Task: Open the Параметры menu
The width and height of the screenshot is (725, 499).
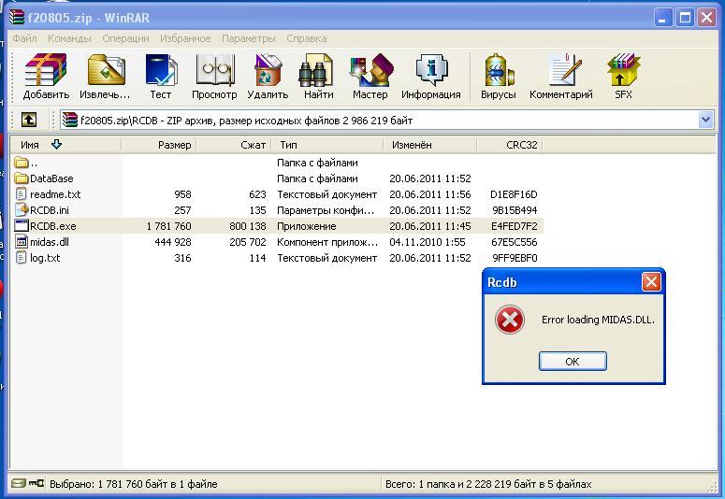Action: (249, 38)
